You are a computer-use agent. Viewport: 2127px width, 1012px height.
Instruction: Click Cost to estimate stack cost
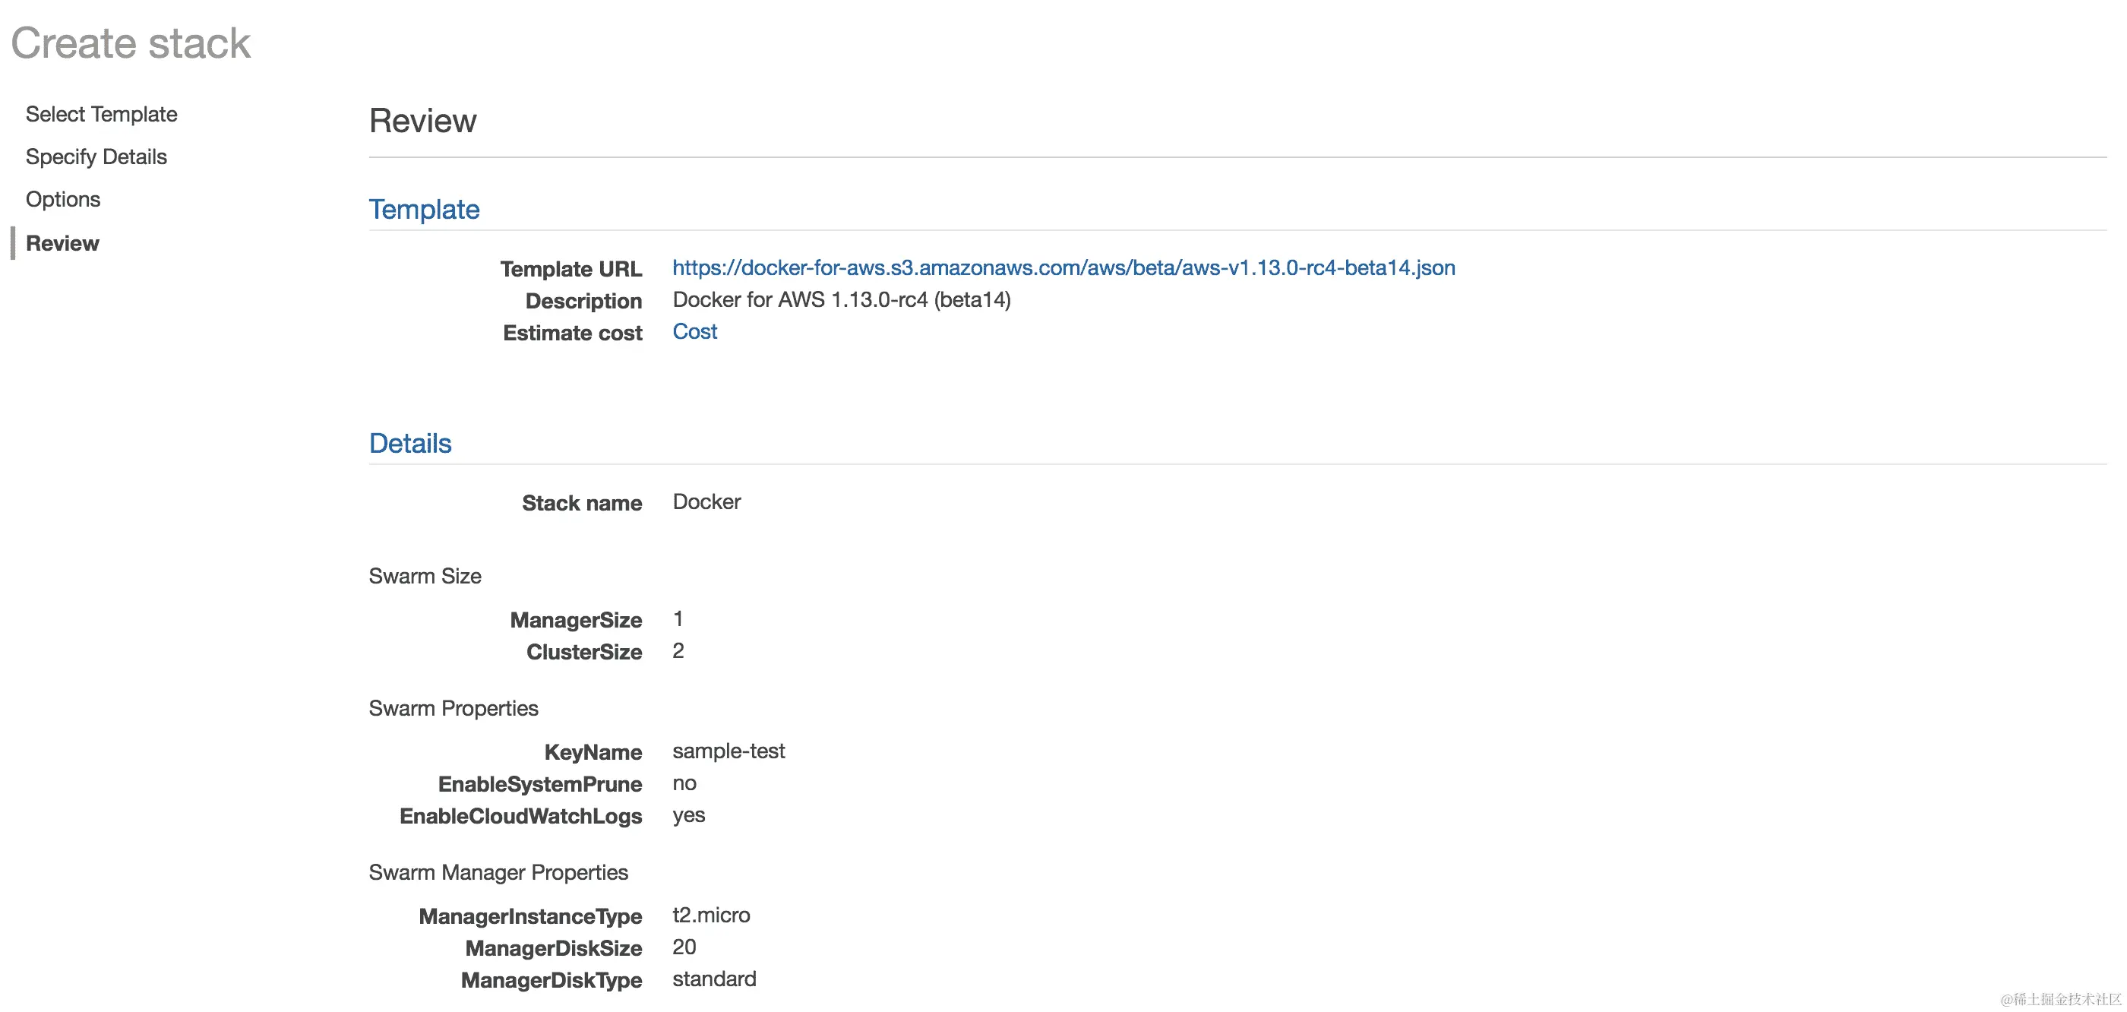click(x=694, y=331)
